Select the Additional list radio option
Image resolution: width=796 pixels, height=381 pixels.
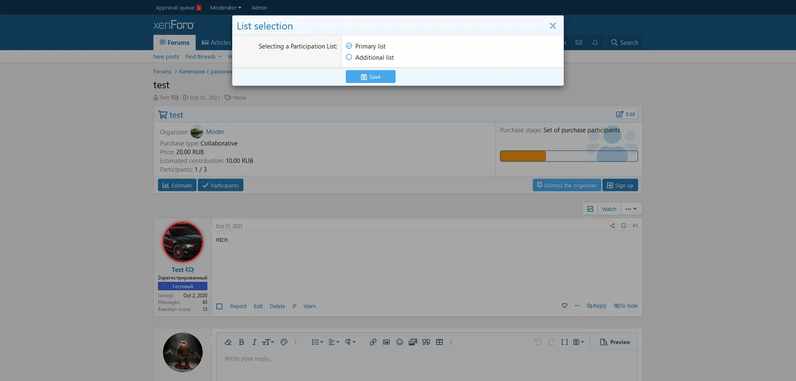(349, 57)
